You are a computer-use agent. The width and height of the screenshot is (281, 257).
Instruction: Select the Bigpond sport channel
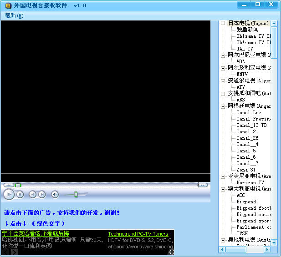point(253,221)
